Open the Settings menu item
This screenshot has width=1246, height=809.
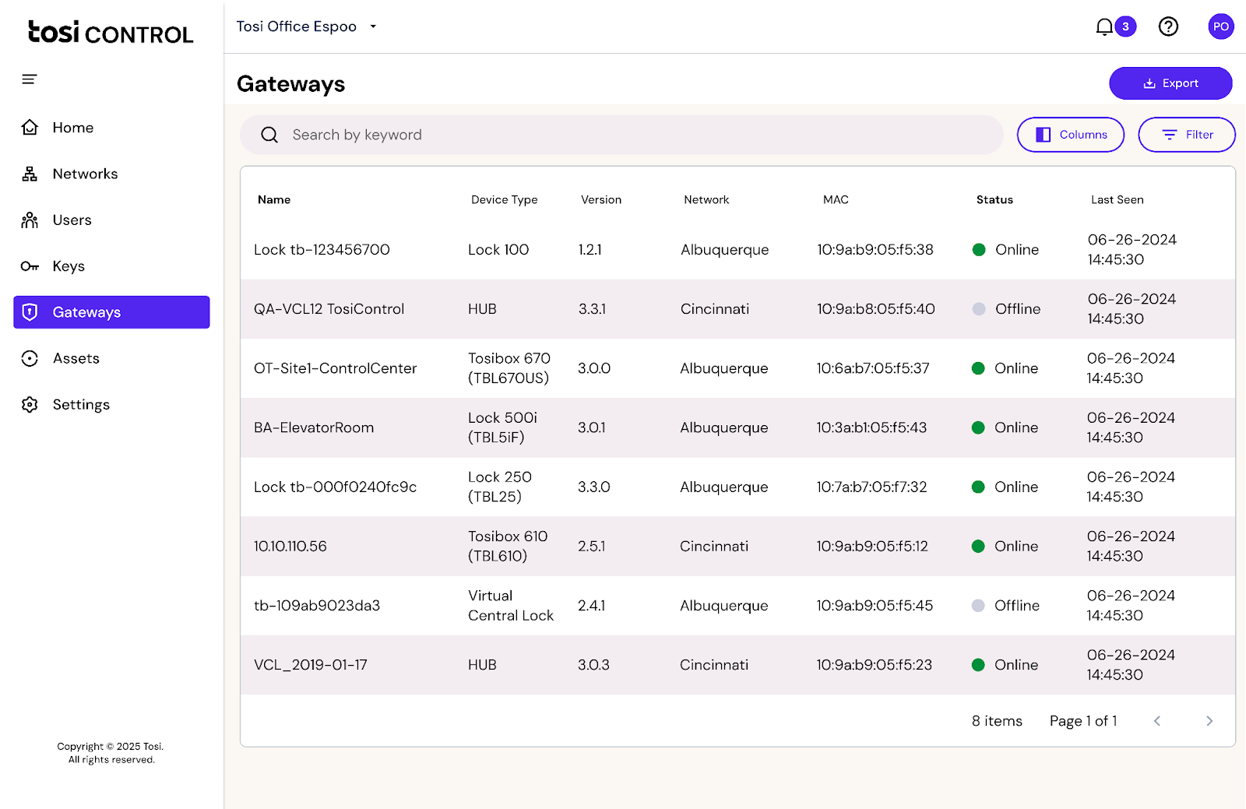point(111,405)
